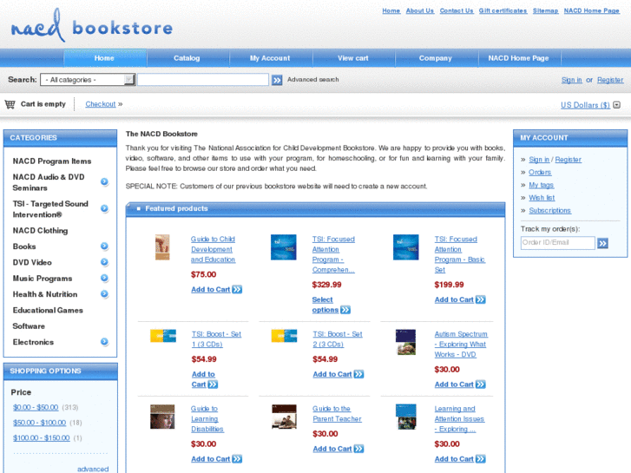Open Gift certificates top link
The image size is (631, 473).
point(503,11)
